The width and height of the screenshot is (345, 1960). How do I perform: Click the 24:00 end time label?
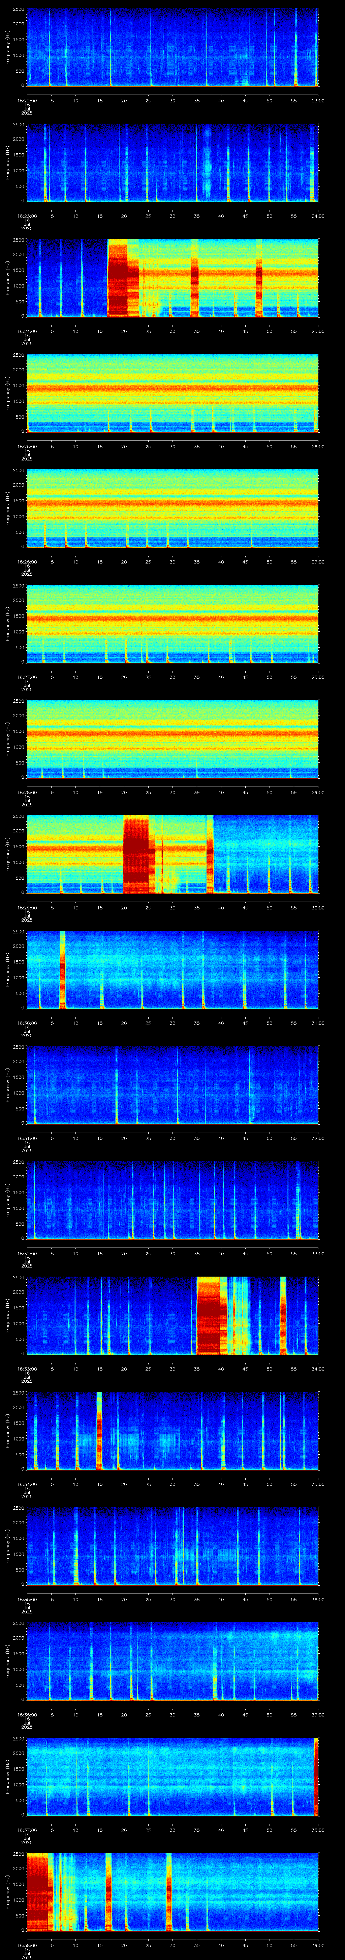tap(318, 216)
